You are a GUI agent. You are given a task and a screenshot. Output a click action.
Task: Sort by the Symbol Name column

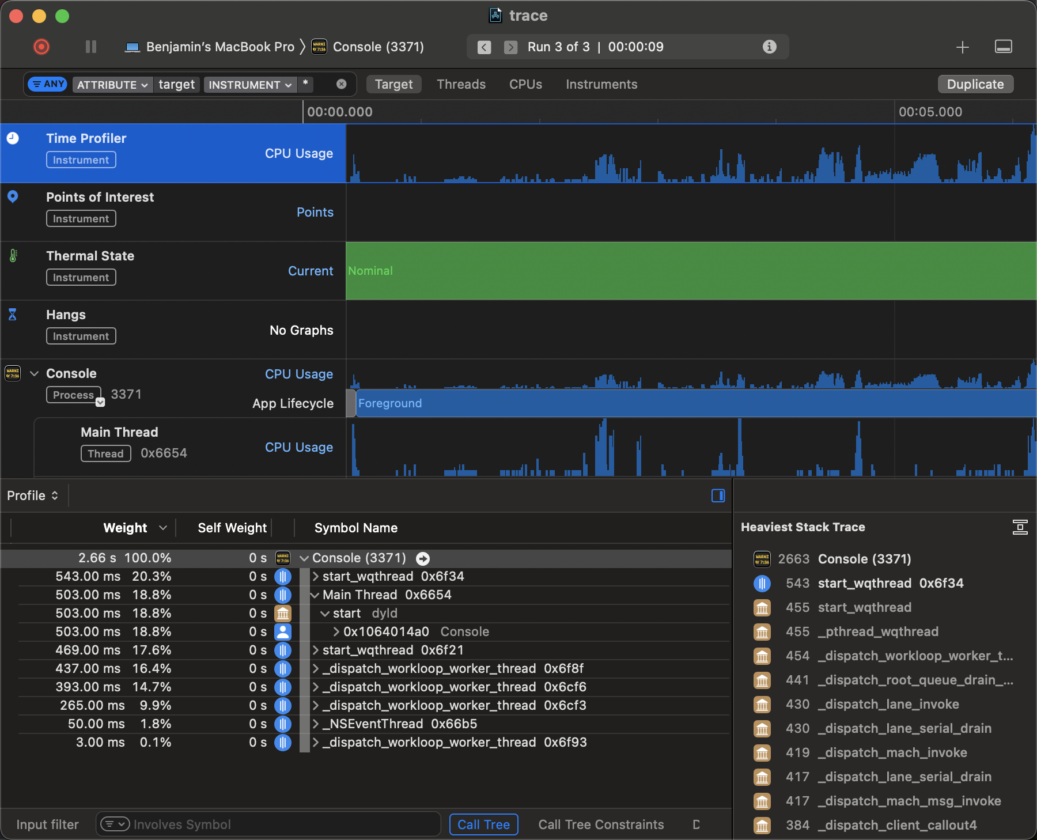[356, 528]
